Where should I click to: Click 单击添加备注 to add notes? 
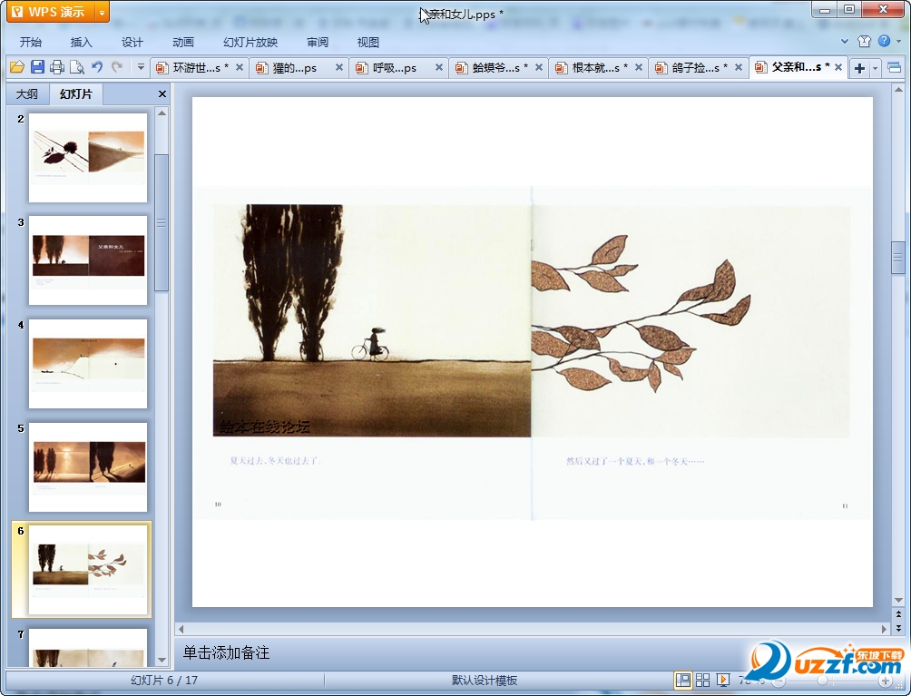tap(227, 652)
